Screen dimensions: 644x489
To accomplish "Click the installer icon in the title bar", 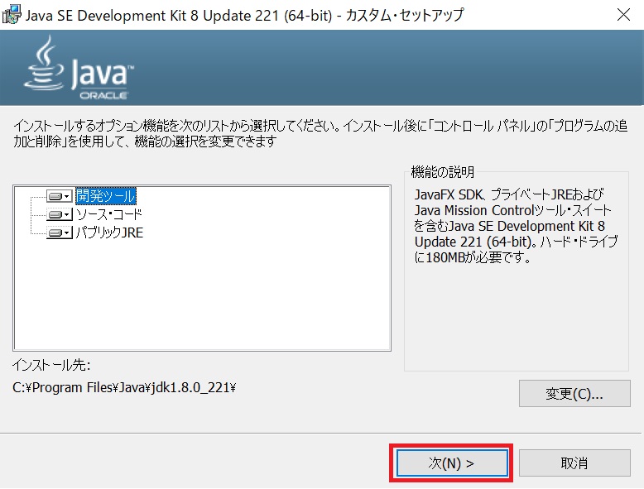I will pyautogui.click(x=11, y=15).
